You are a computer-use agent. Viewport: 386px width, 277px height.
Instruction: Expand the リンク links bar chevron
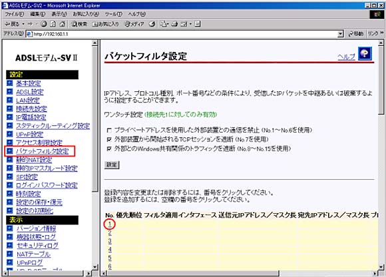click(x=382, y=33)
